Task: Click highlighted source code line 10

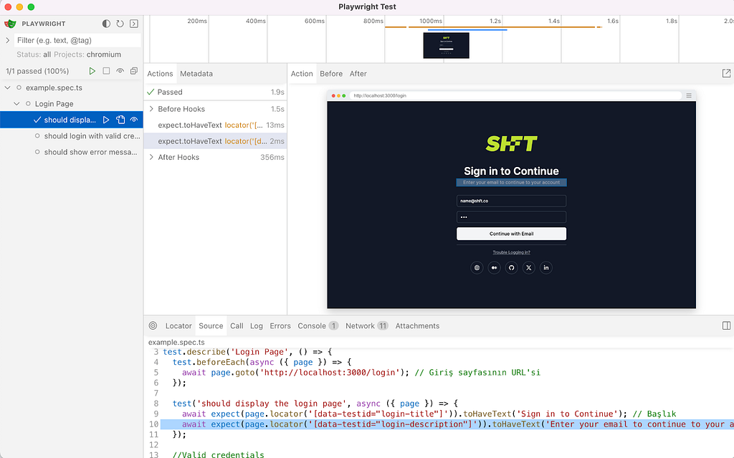Action: click(x=447, y=424)
